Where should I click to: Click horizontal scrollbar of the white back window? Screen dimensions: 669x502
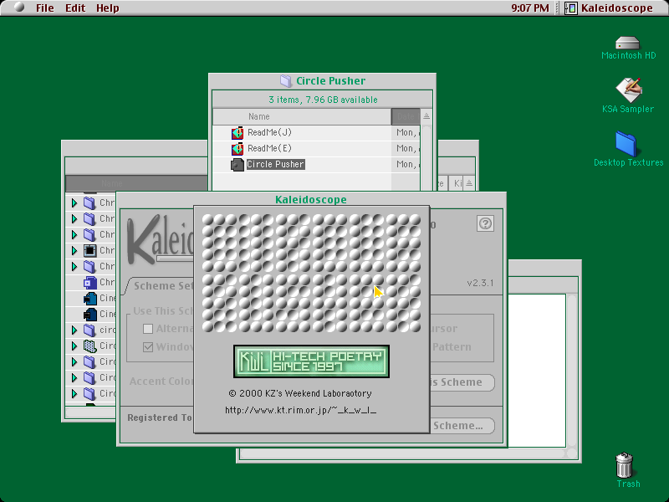coord(403,453)
